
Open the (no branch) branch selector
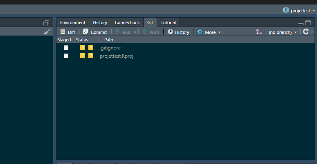click(x=282, y=32)
